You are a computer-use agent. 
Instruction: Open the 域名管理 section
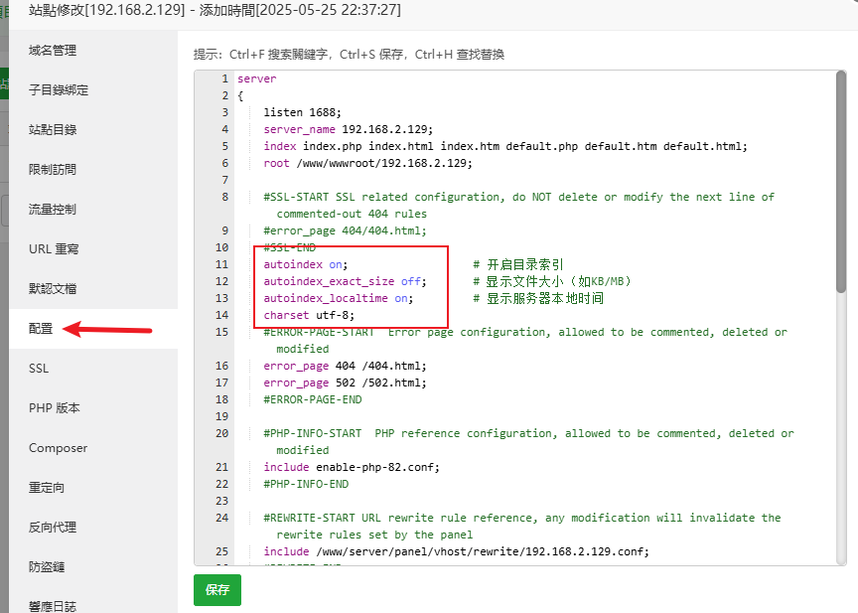click(x=53, y=51)
